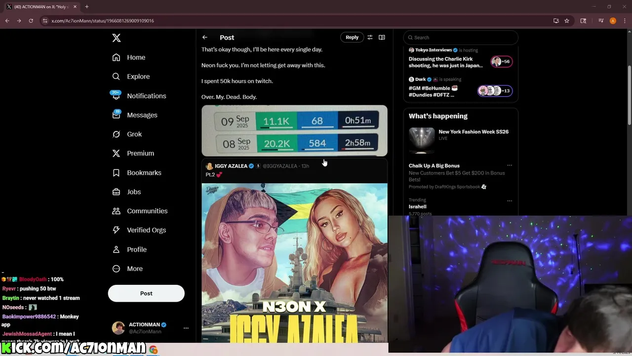632x356 pixels.
Task: Open IGGY AZALEA quoted profile name
Action: [x=231, y=166]
